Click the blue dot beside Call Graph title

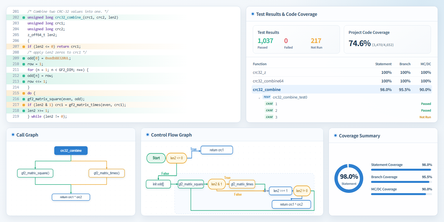[13, 135]
